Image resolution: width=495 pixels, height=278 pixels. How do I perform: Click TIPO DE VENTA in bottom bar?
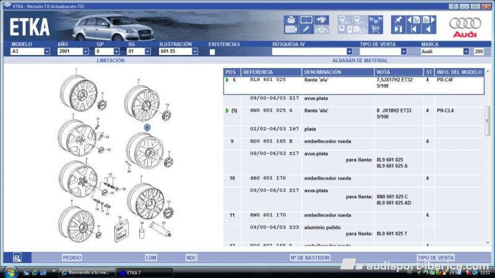pos(436,258)
